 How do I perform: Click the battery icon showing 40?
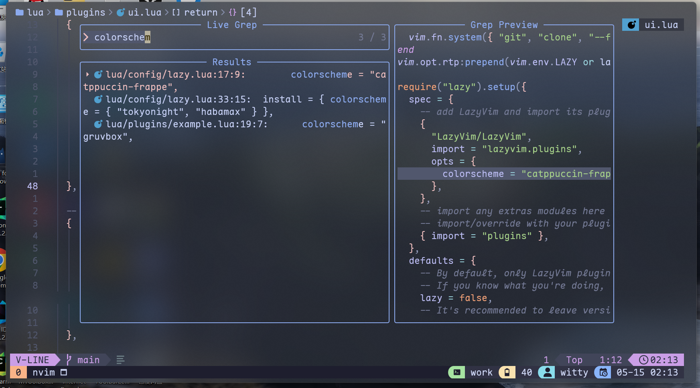click(x=507, y=372)
